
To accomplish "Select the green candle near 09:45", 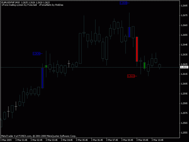I will pos(145,65).
